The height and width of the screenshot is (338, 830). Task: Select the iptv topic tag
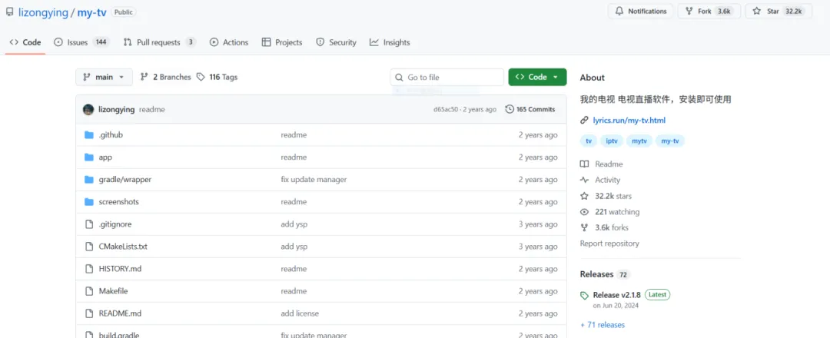coord(612,141)
